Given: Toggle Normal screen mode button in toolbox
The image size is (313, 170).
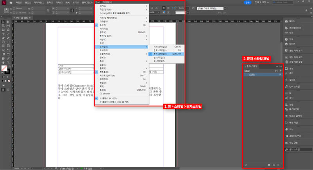Looking at the screenshot, I should click(x=4, y=90).
